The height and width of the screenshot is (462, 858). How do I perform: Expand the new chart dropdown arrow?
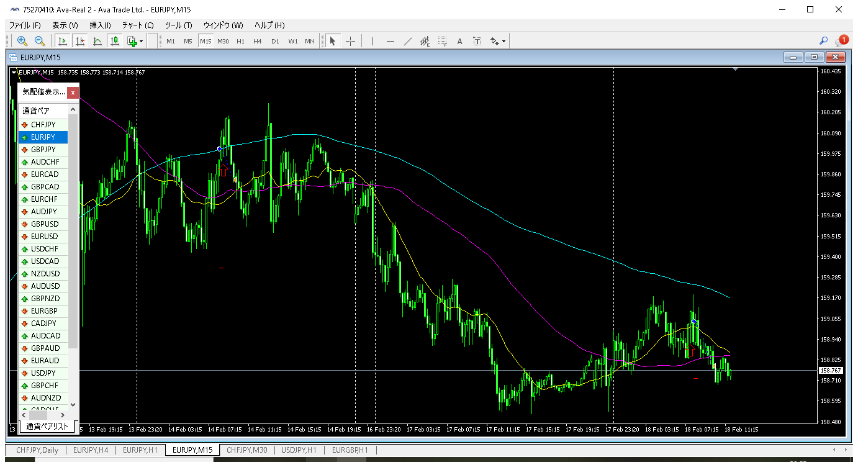tap(142, 42)
